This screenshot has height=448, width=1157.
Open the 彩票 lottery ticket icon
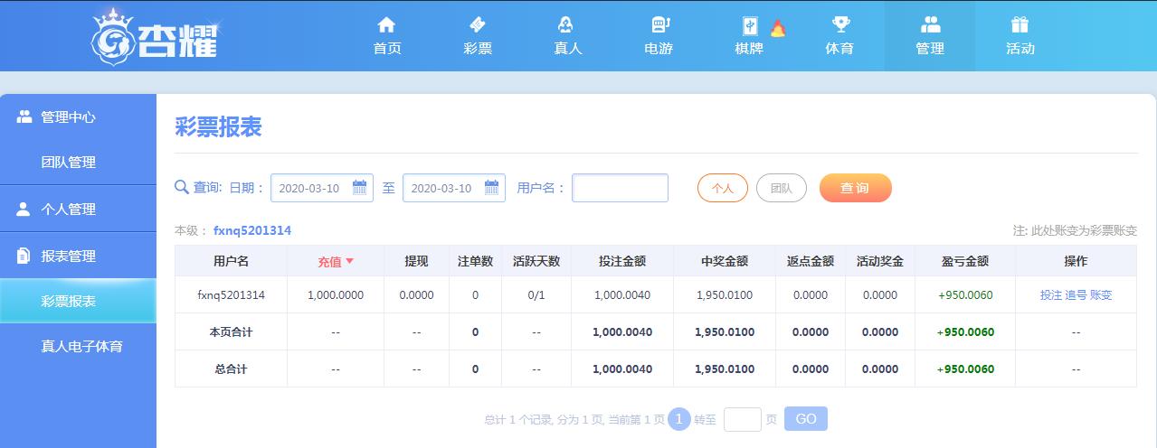click(478, 24)
